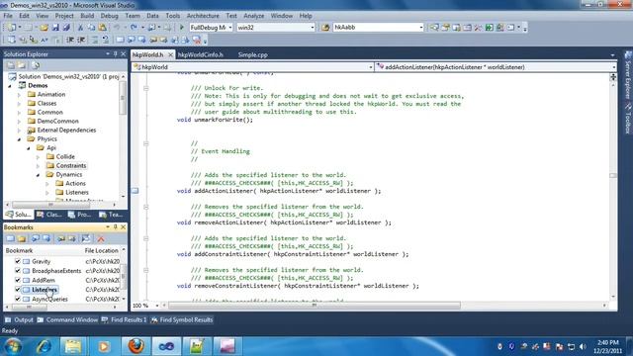Screen dimensions: 633x356
Task: Start debugging with the green play icon
Action: click(x=182, y=28)
